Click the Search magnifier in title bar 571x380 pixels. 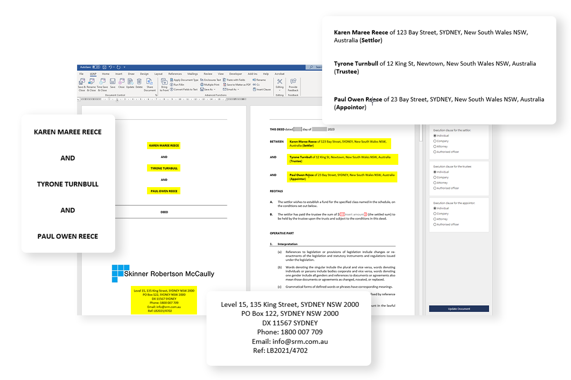311,67
